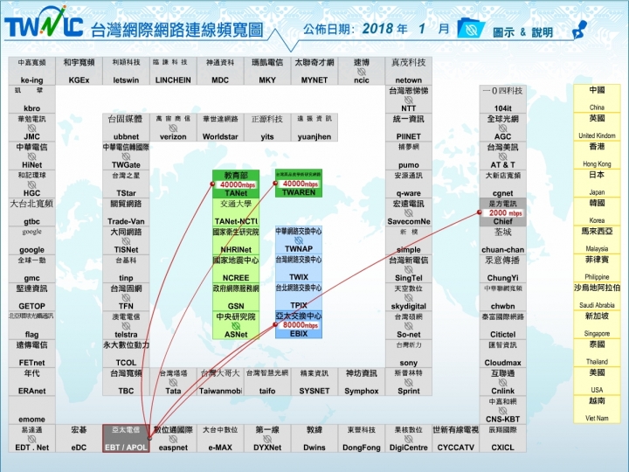Select the TPIX 台北網路交換中心 tile
The image size is (629, 472).
[x=299, y=296]
